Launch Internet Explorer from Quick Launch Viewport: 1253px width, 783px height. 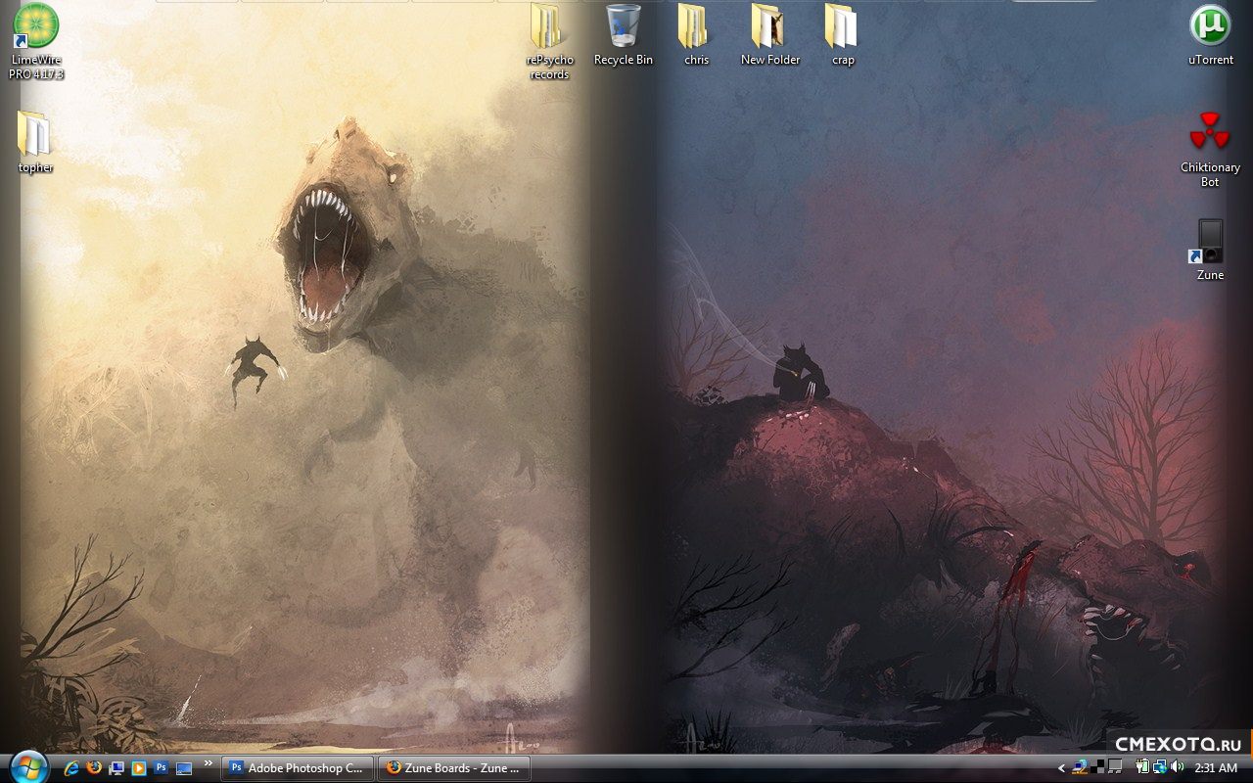coord(71,768)
